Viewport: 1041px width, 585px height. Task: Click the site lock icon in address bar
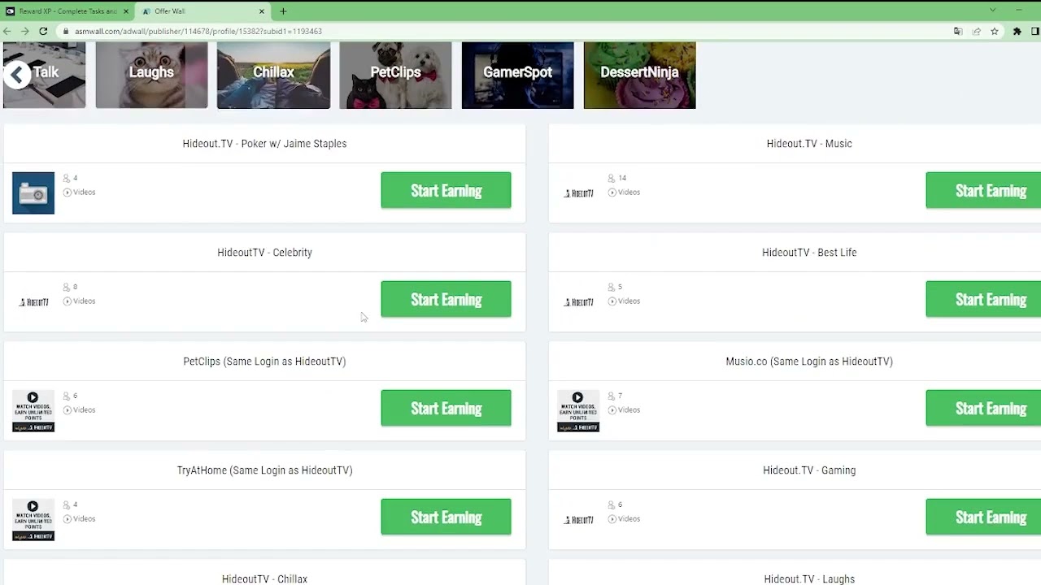pos(65,31)
